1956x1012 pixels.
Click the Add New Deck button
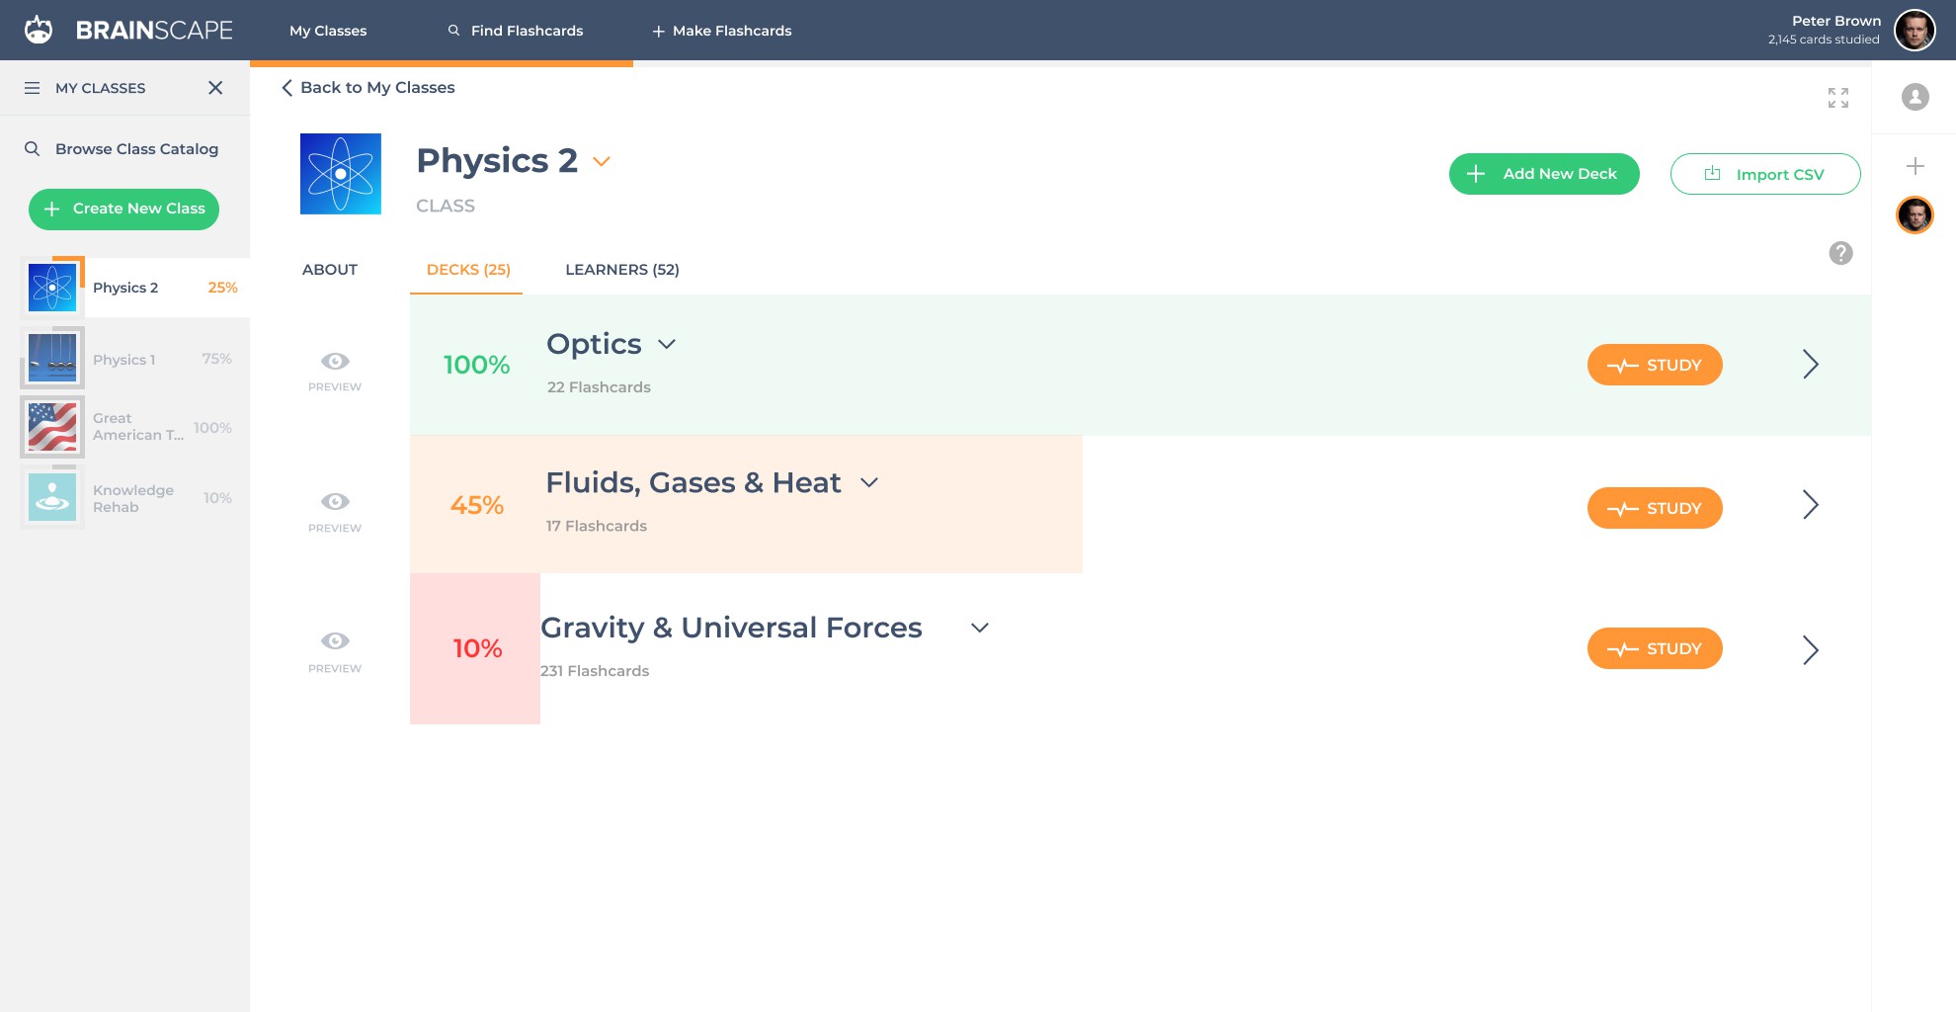(x=1543, y=174)
